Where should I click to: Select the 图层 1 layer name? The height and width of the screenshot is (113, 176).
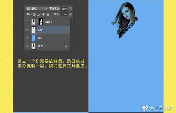49,22
